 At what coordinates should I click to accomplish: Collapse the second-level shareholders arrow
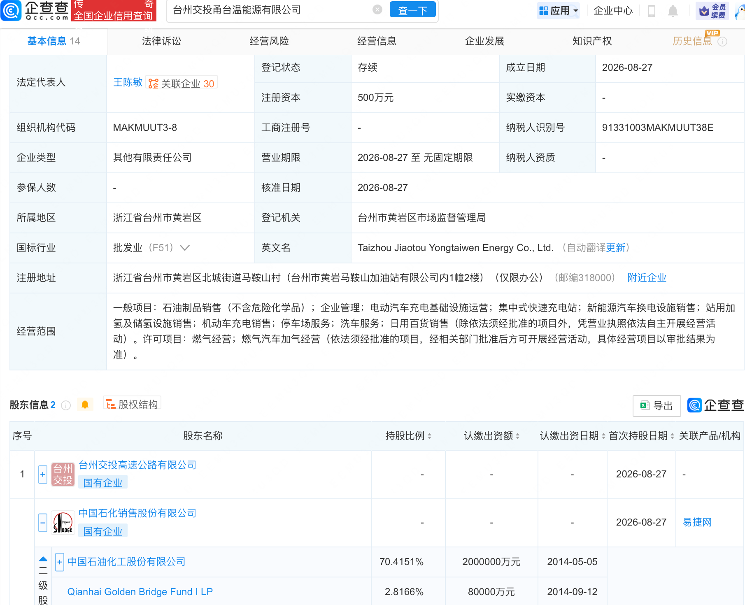[x=43, y=559]
